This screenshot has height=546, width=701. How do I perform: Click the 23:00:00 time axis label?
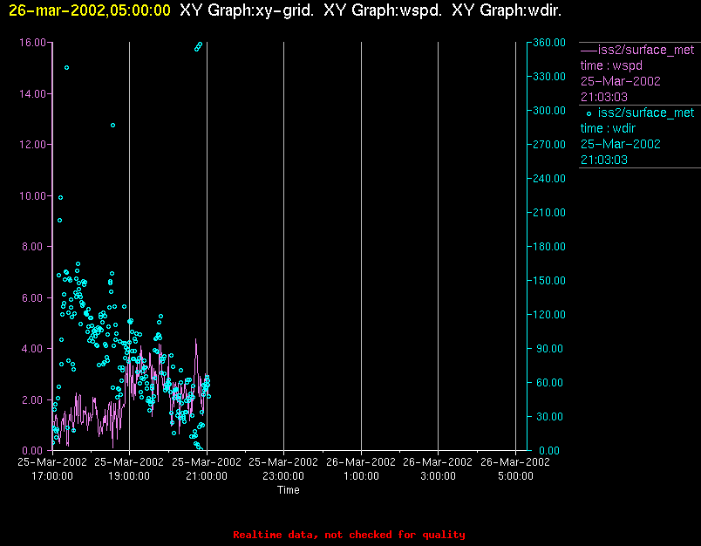click(283, 476)
